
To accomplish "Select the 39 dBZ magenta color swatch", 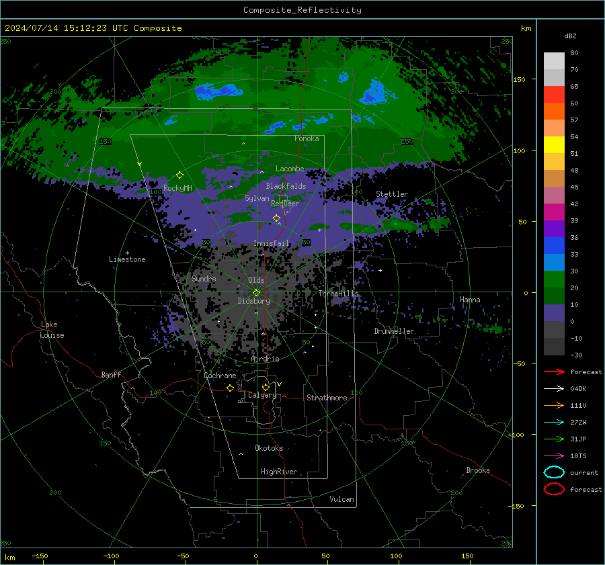I will [554, 212].
